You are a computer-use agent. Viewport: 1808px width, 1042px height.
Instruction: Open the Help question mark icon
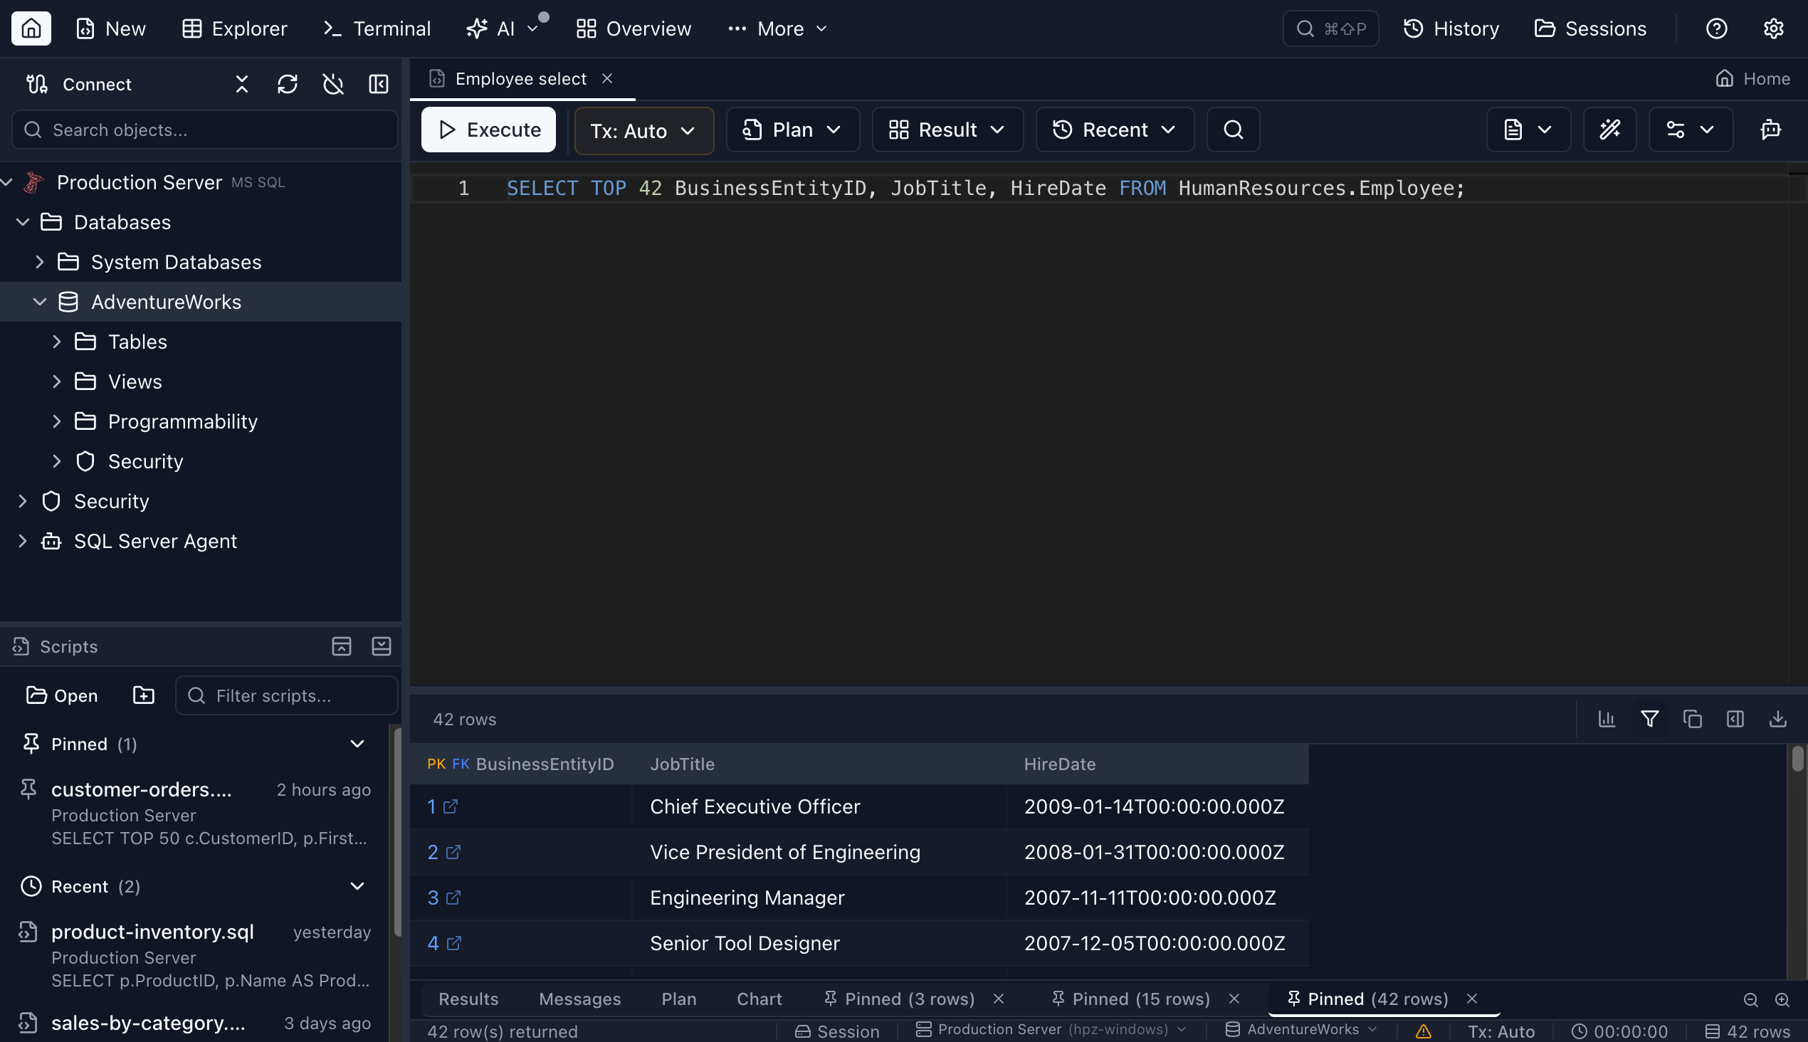coord(1716,28)
